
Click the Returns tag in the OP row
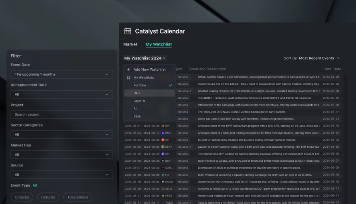(183, 140)
